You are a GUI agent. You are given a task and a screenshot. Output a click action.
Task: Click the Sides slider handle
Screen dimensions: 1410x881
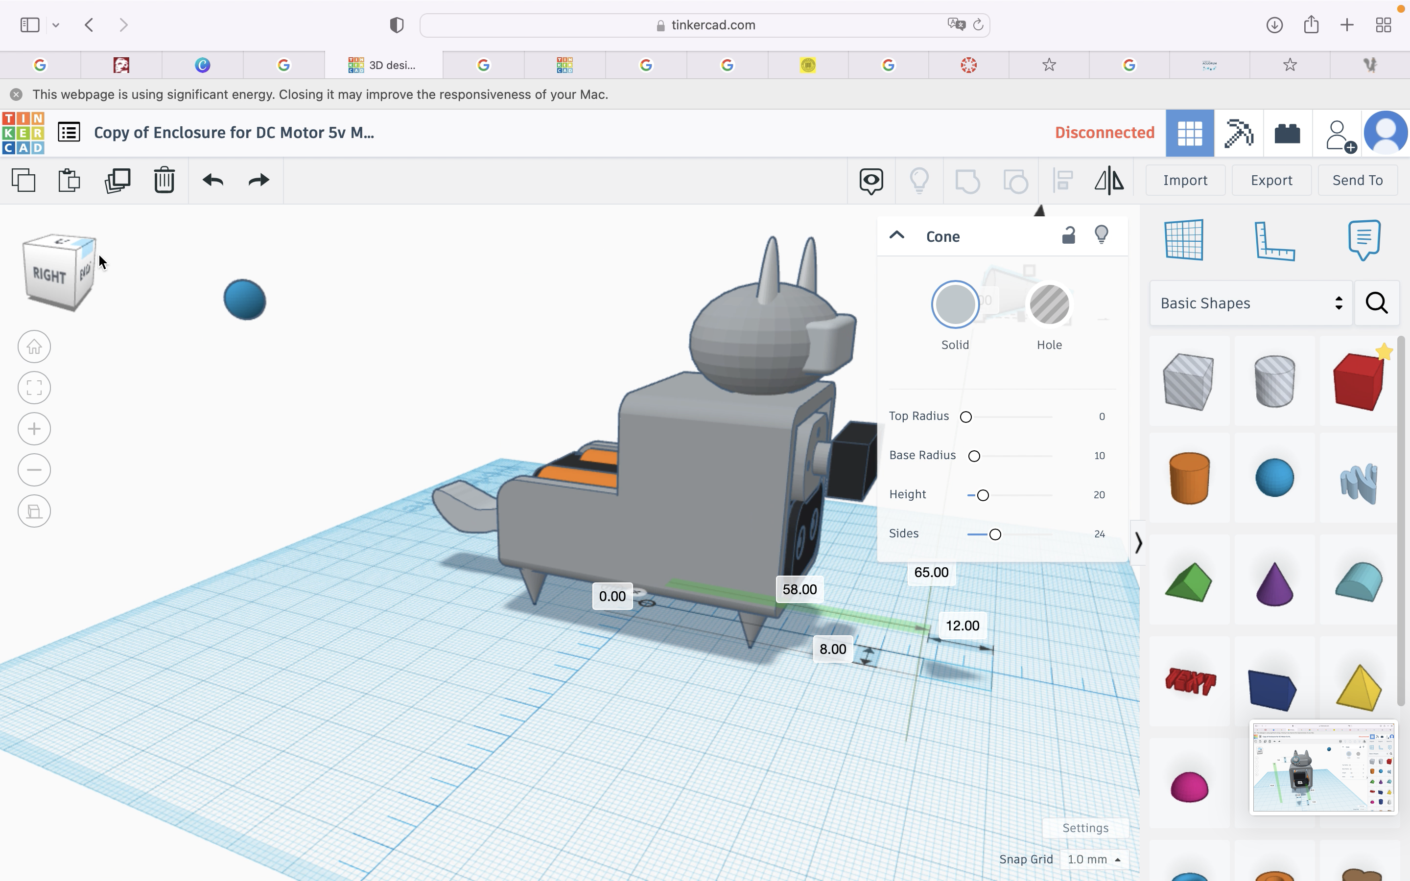(994, 534)
